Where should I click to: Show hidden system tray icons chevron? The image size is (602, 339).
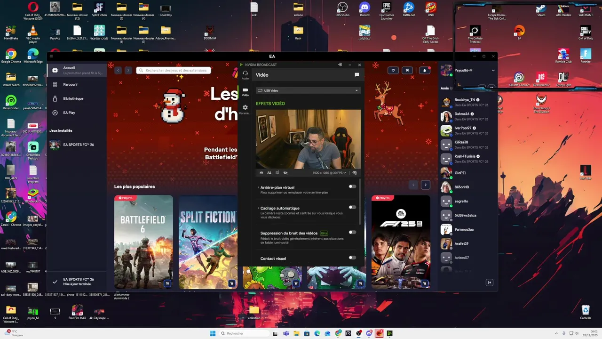tap(556, 333)
